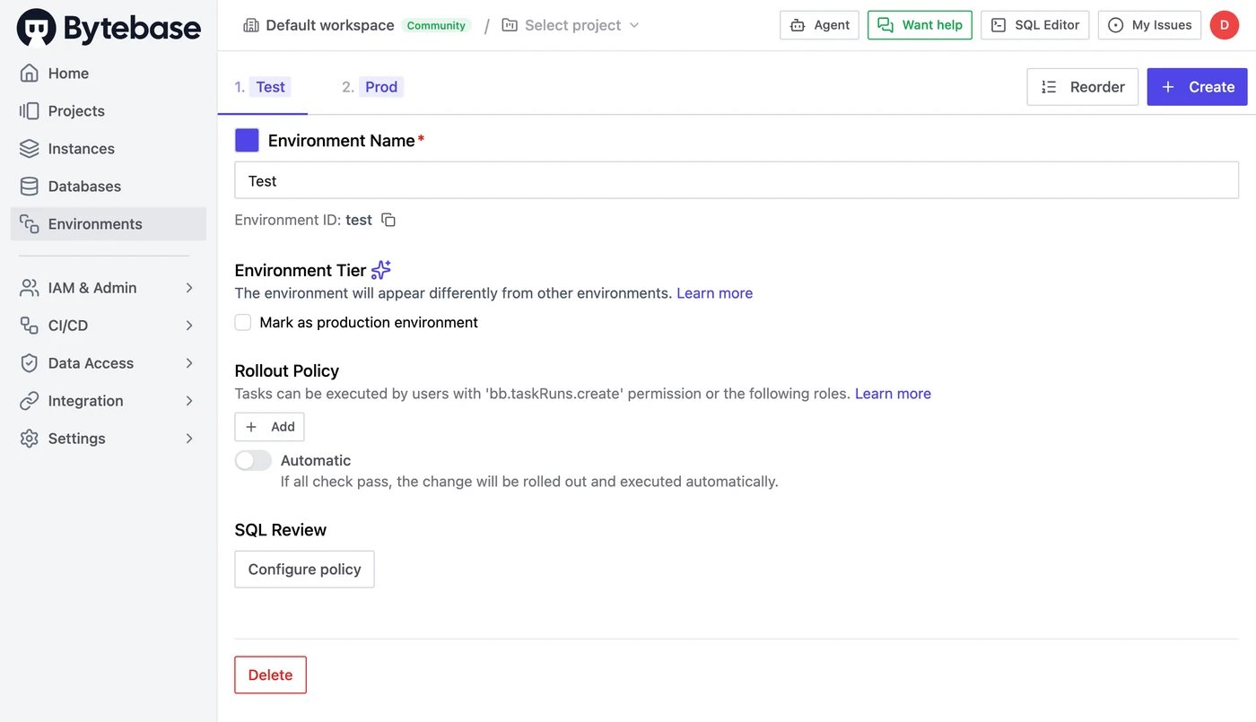Click the Environment Tier sparkle icon
Screen dimensions: 1256x722
[381, 270]
